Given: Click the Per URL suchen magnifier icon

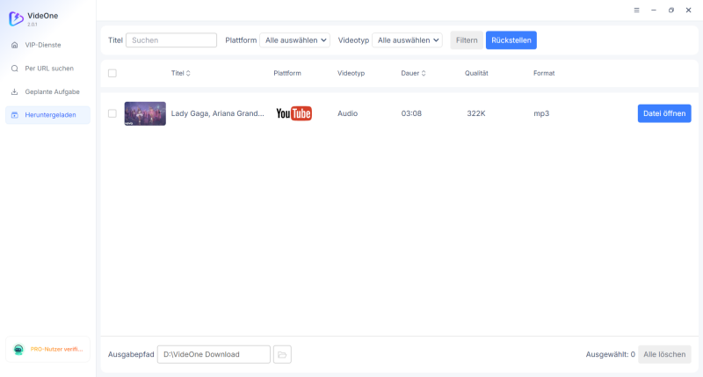Looking at the screenshot, I should (x=15, y=69).
